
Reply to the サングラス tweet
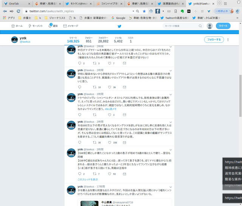[80, 142]
